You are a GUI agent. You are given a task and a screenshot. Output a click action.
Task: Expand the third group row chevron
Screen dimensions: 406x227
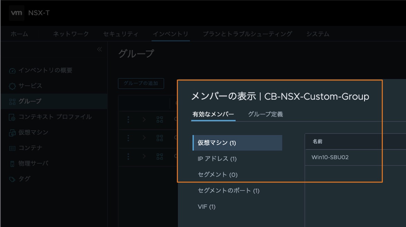(x=144, y=156)
